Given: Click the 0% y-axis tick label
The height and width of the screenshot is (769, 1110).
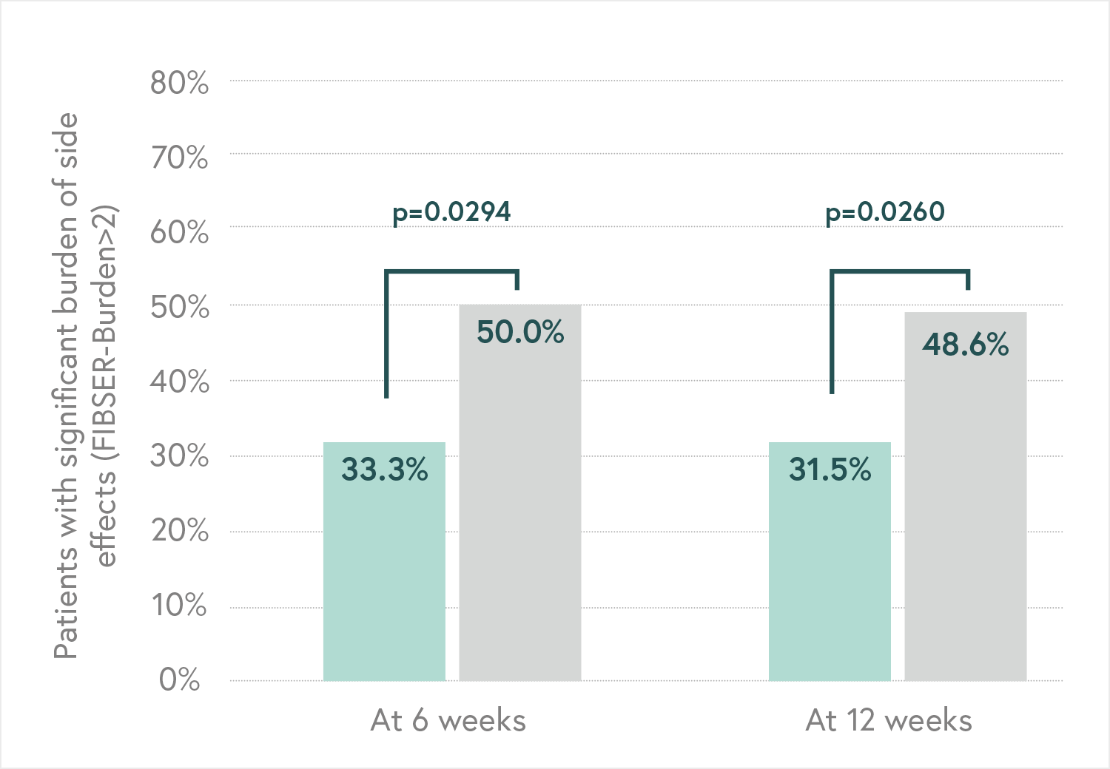Looking at the screenshot, I should [180, 679].
